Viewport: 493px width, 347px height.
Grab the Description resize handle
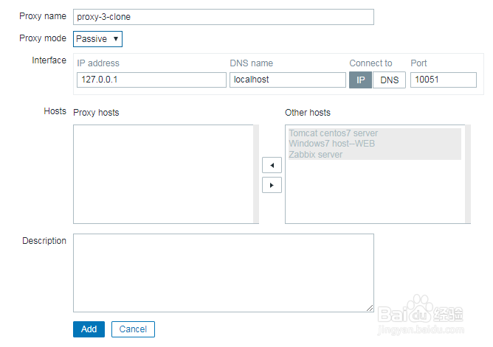(x=370, y=309)
